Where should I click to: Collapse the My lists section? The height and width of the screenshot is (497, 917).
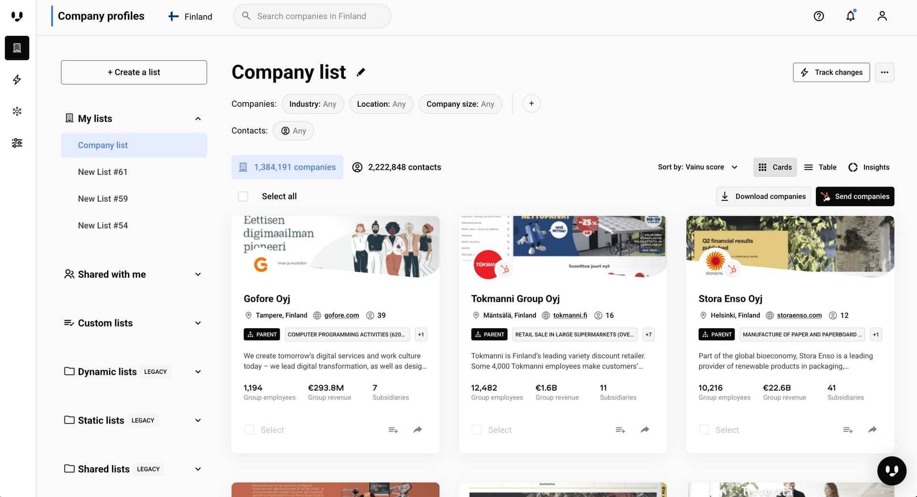pyautogui.click(x=198, y=119)
